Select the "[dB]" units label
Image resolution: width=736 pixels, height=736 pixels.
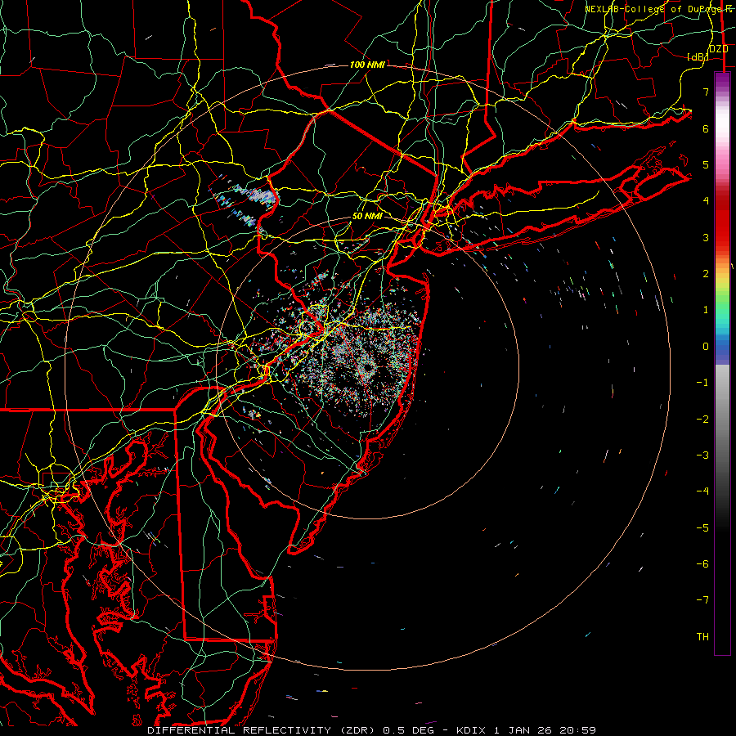click(x=697, y=56)
